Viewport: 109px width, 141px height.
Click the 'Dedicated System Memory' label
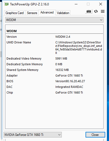tap(25, 64)
